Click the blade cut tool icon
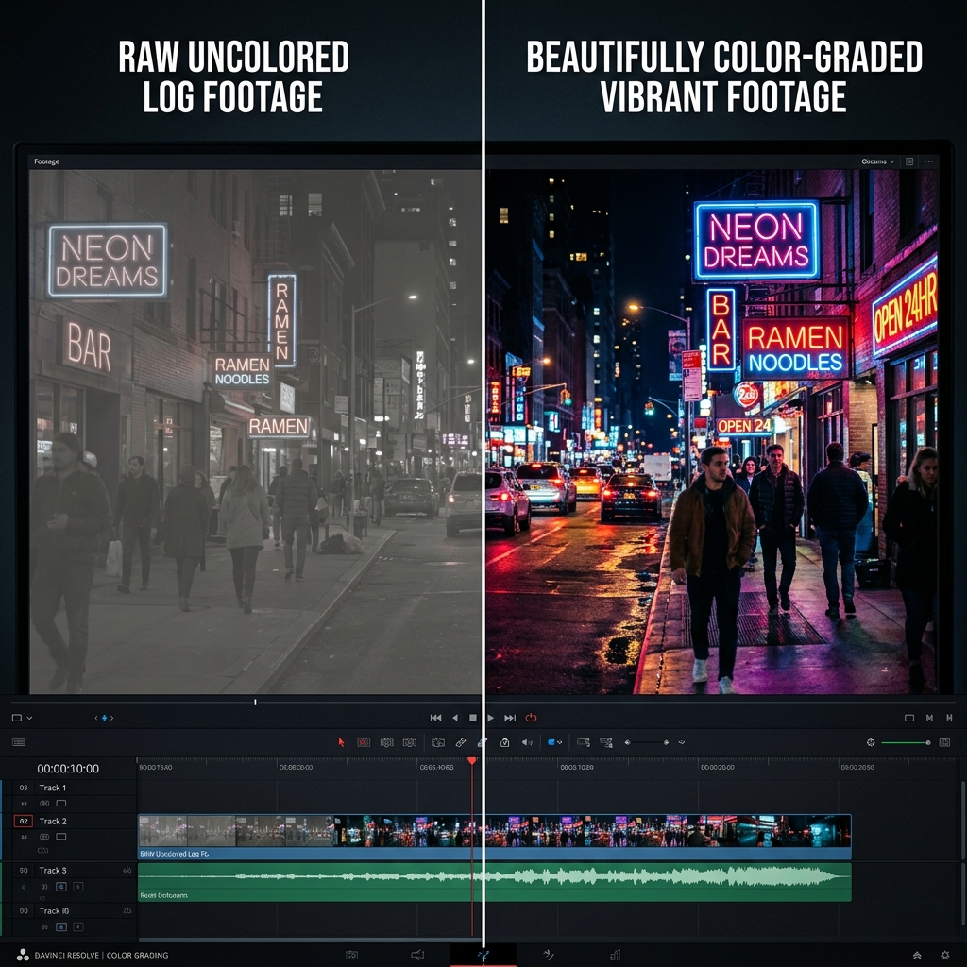This screenshot has width=967, height=967. click(461, 742)
